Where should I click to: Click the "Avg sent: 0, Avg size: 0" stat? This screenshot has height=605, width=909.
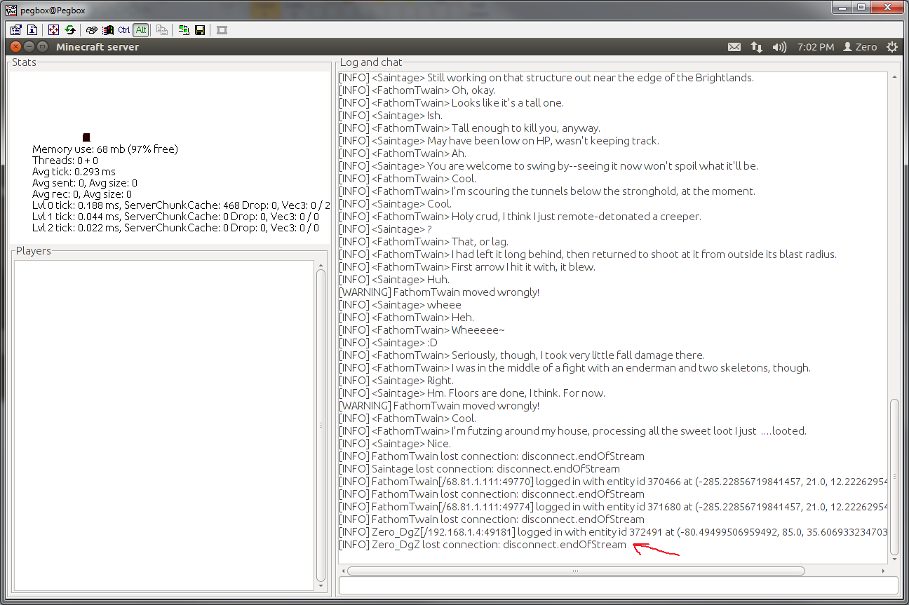(85, 183)
